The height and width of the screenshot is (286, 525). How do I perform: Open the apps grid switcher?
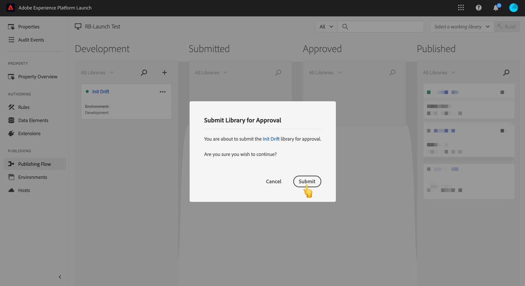pyautogui.click(x=461, y=8)
